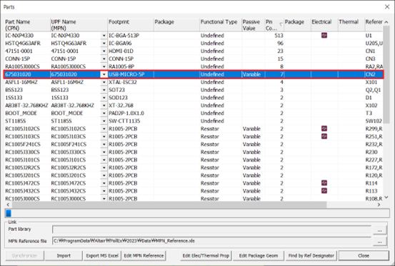This screenshot has height=266, width=395.
Task: Click the electrical icon for RC1005J432CS row
Action: click(324, 191)
